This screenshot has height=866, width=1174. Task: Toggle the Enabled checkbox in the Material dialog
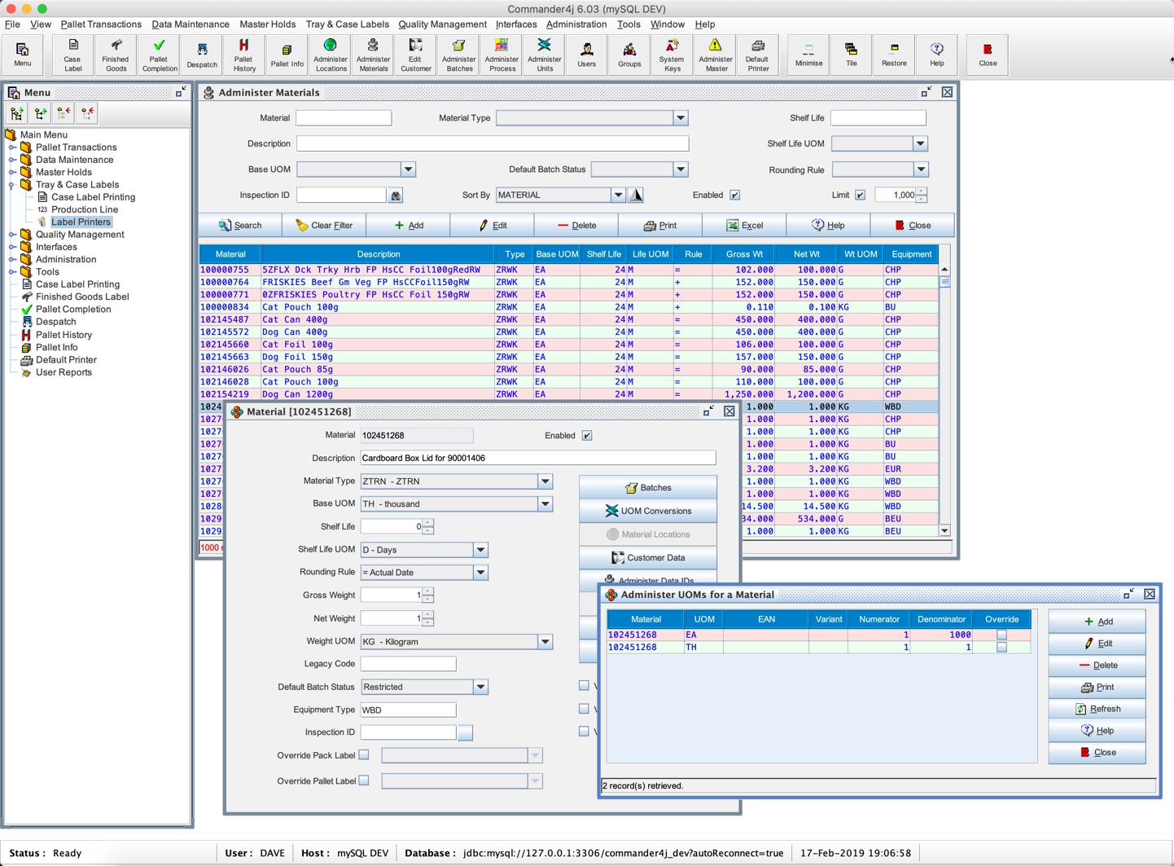(587, 436)
